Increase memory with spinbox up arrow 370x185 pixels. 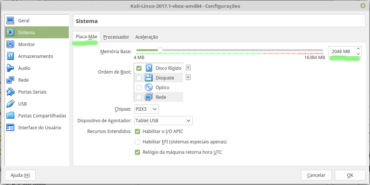pyautogui.click(x=358, y=49)
